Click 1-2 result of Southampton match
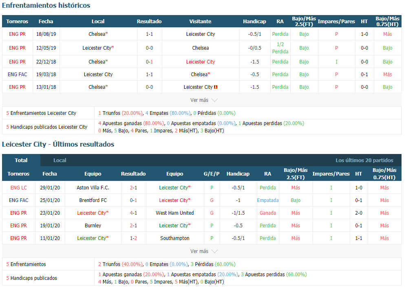 coord(133,238)
